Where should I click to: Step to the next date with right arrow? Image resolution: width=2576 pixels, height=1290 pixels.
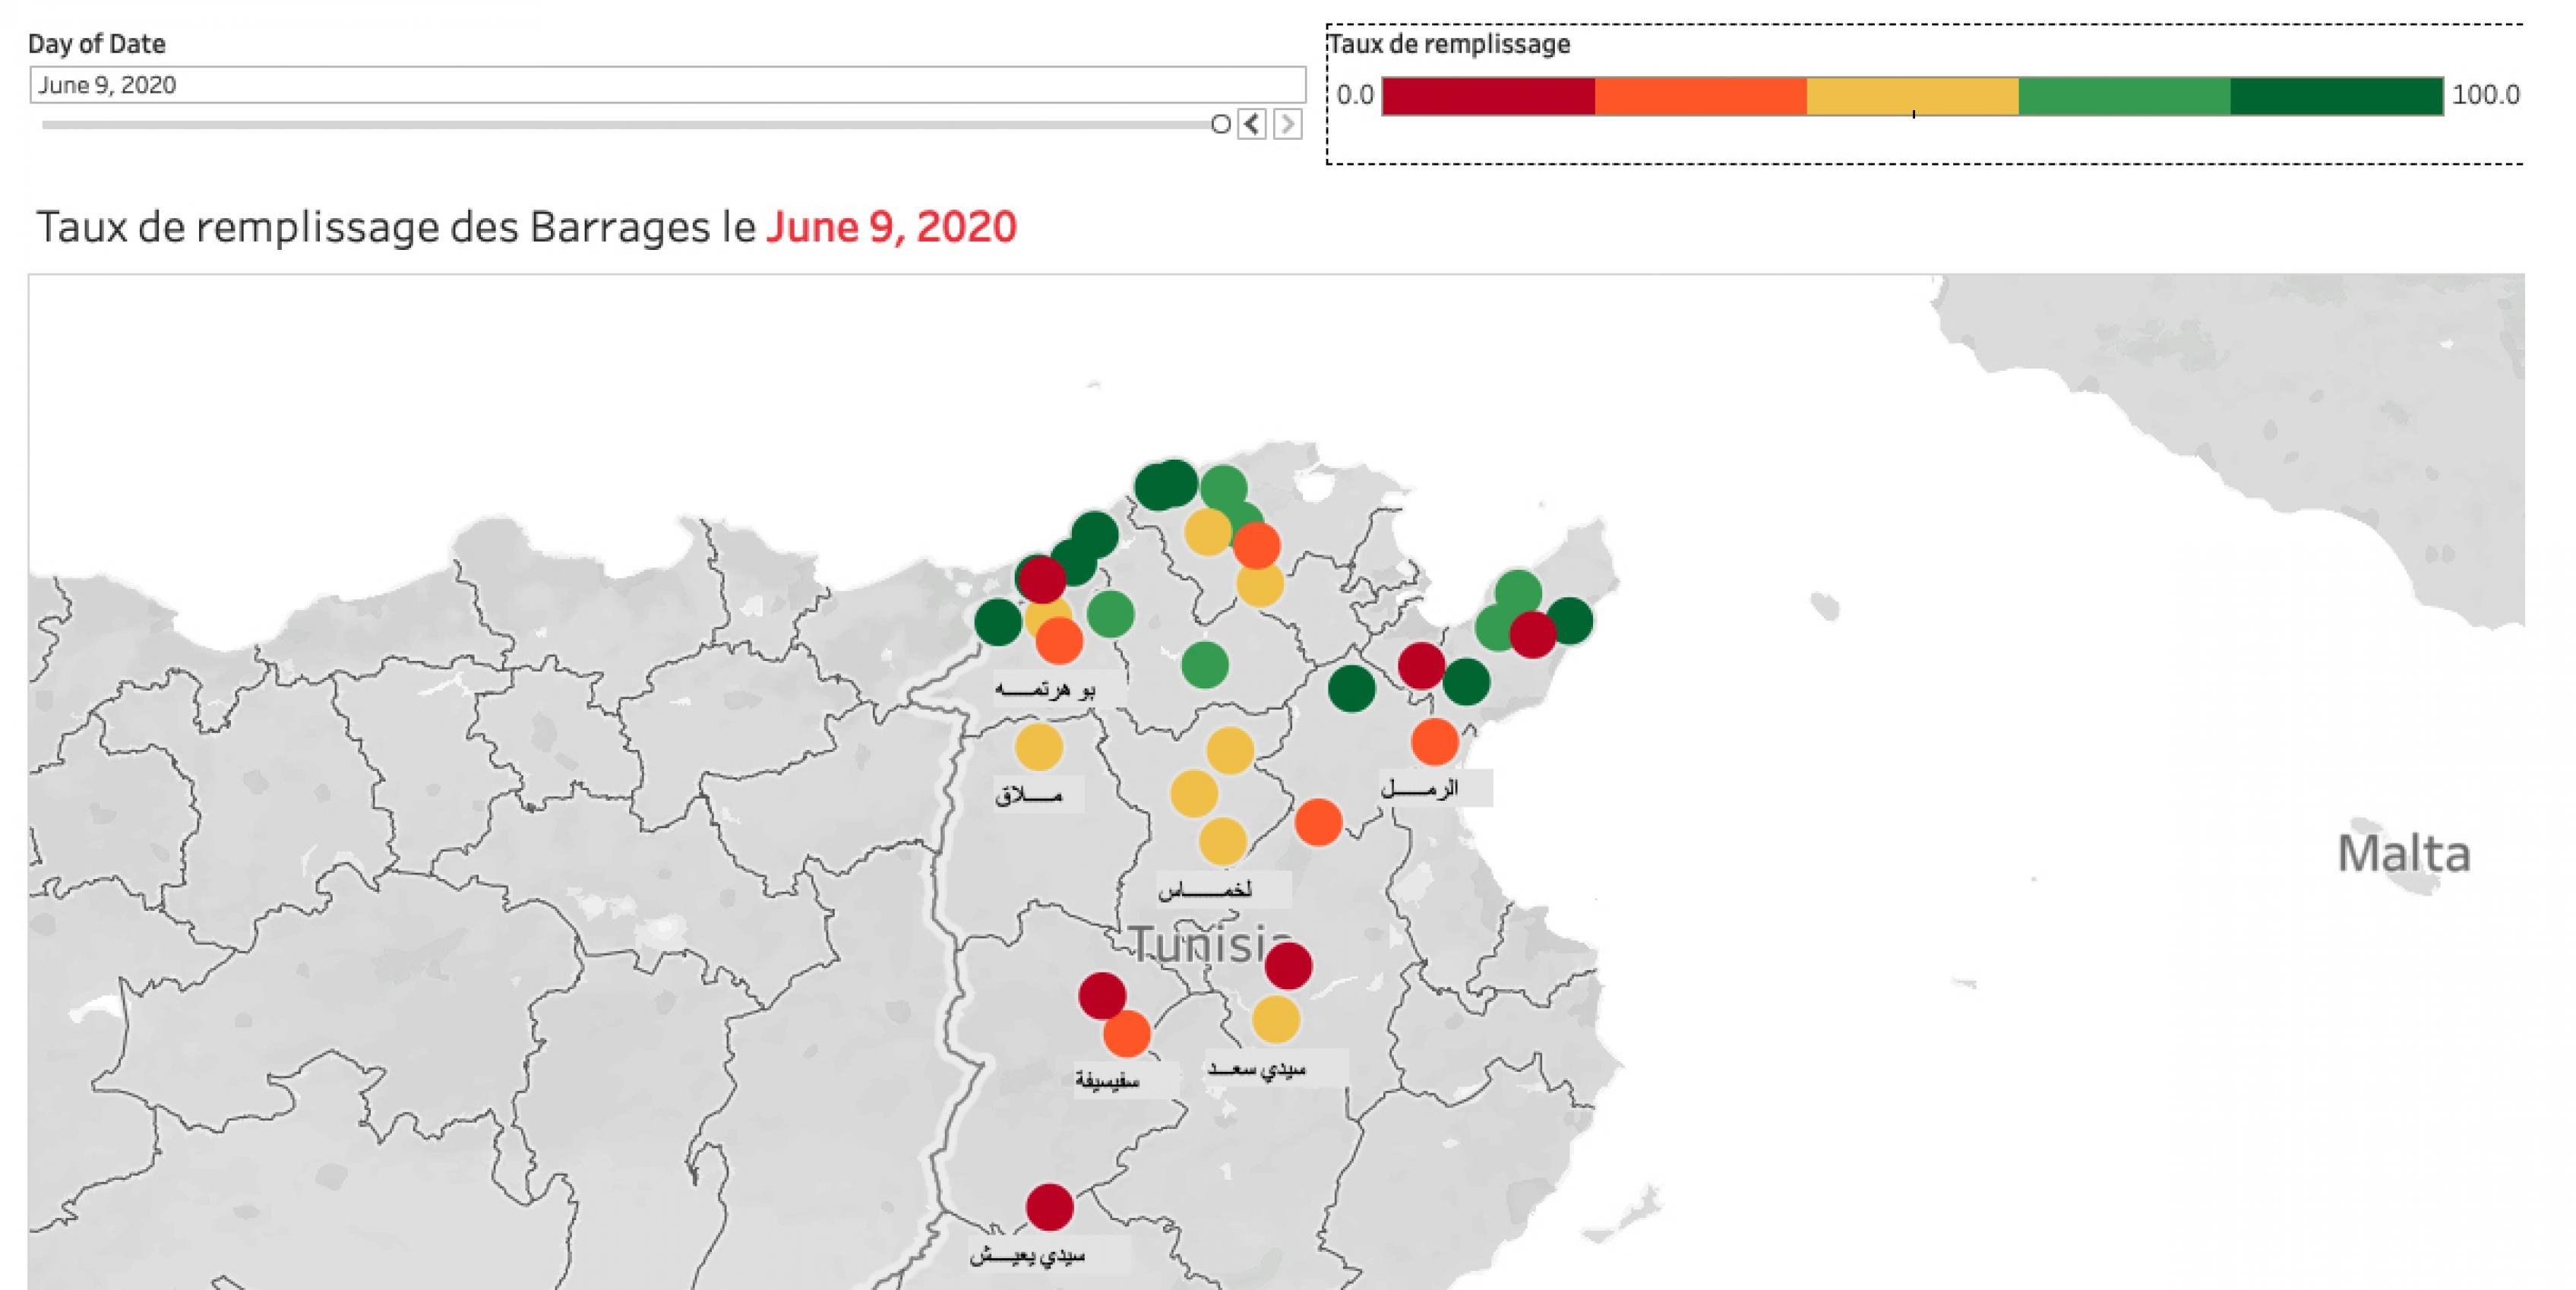point(1288,124)
